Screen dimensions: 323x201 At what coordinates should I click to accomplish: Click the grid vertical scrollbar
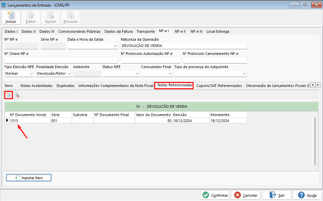coord(315,141)
